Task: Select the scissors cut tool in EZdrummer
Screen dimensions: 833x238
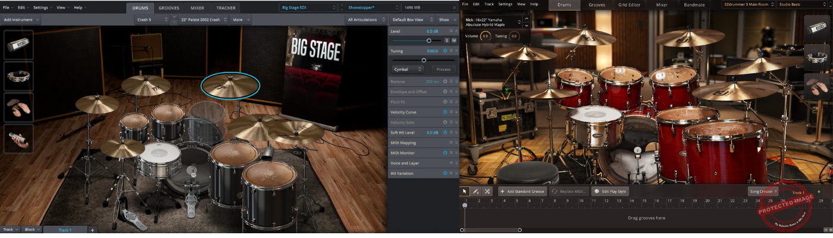Action: coord(487,192)
